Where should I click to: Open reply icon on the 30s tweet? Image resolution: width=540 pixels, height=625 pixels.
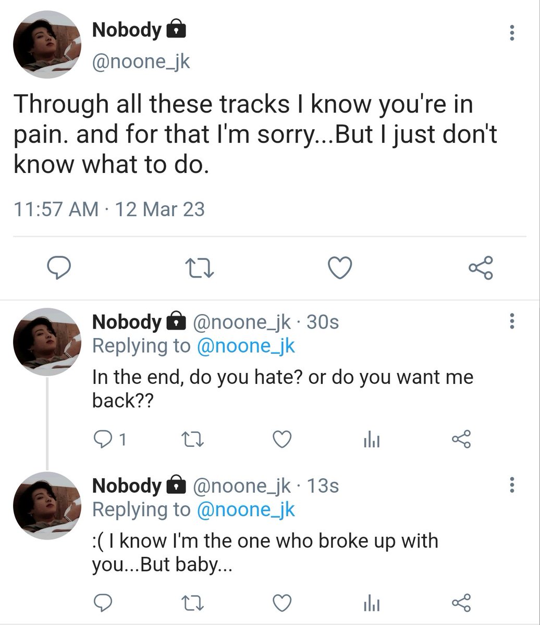[x=110, y=441]
